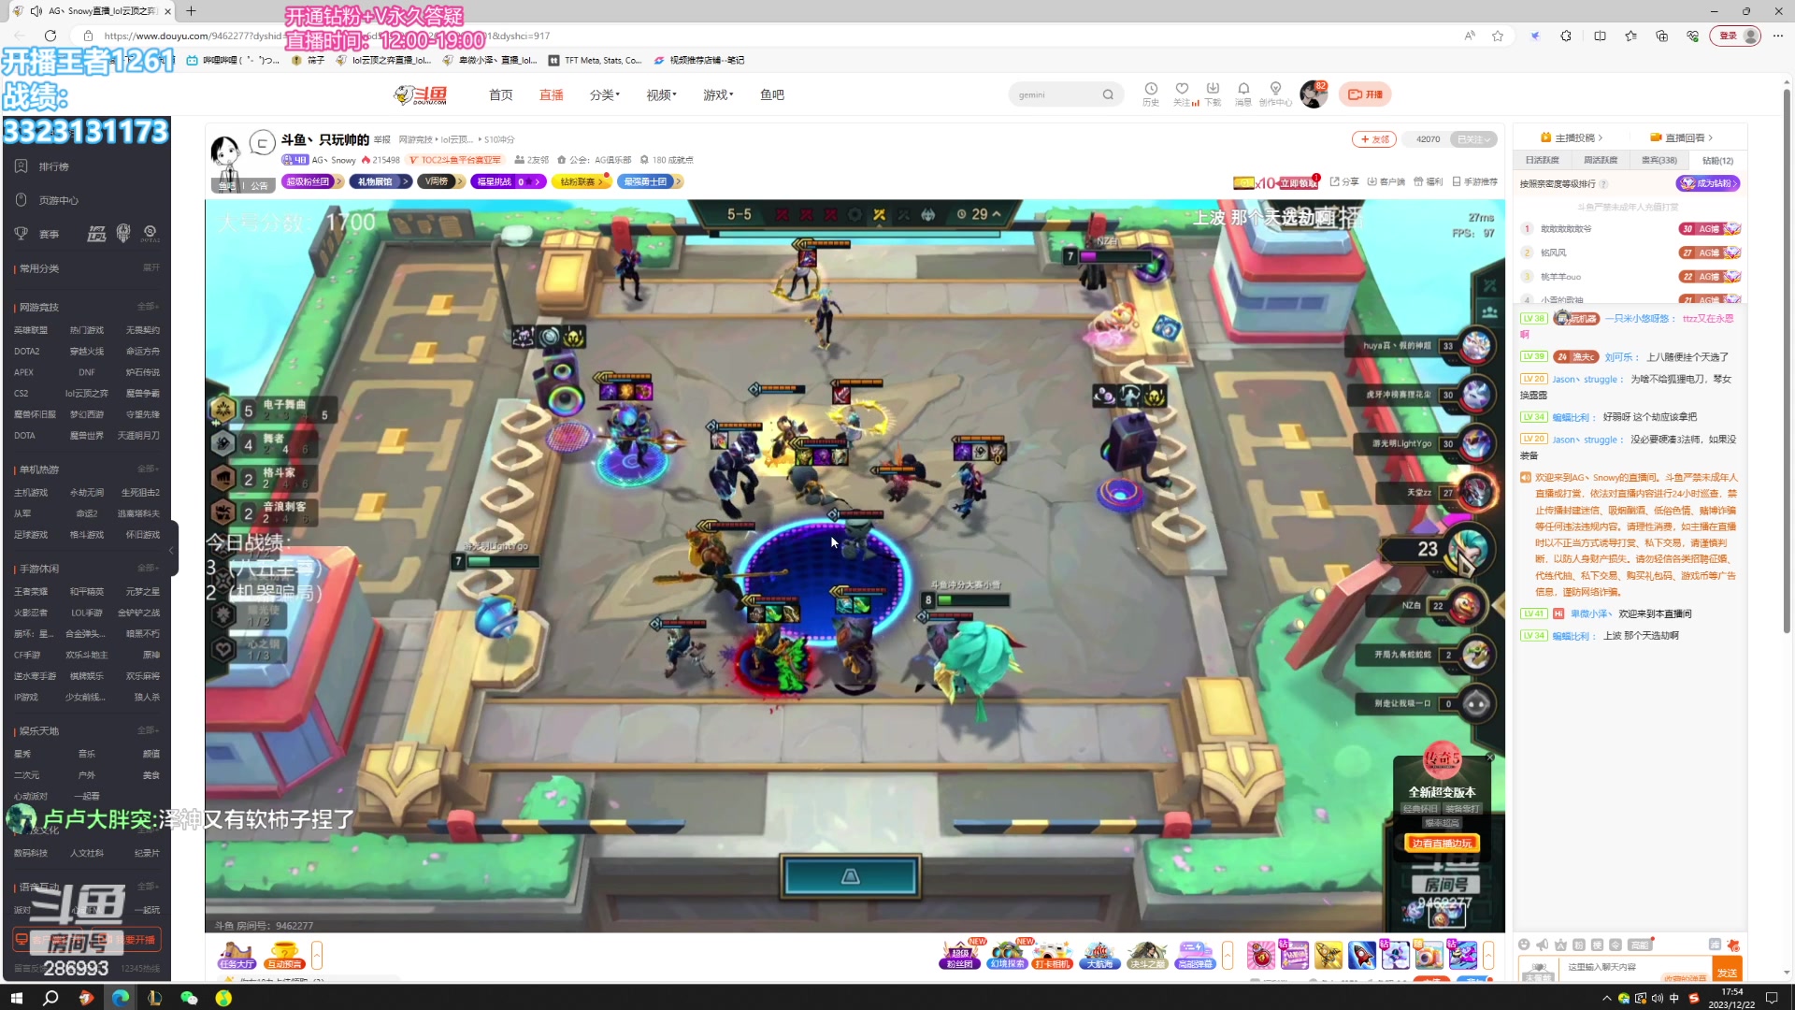This screenshot has width=1795, height=1010.
Task: Switch to the 周活跃度 tab
Action: (1601, 161)
